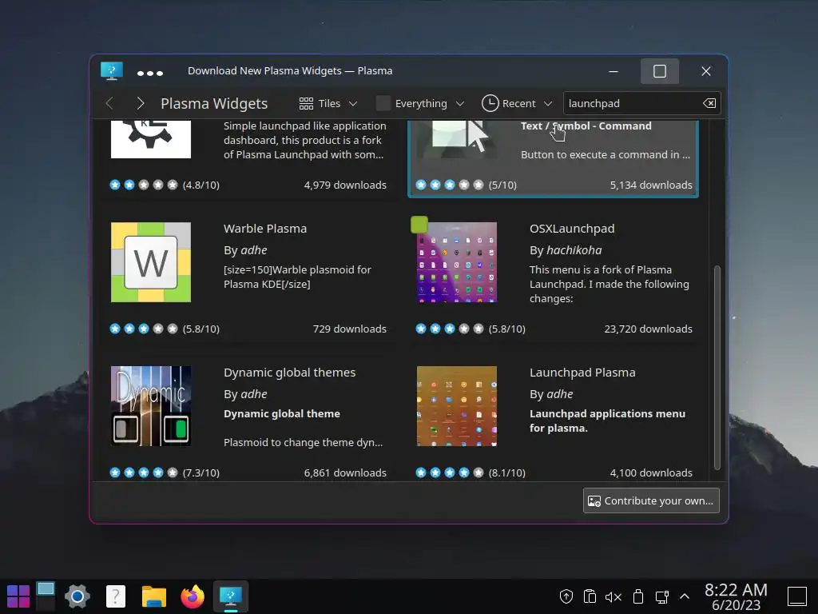Open the Tiles view mode dropdown

(328, 103)
